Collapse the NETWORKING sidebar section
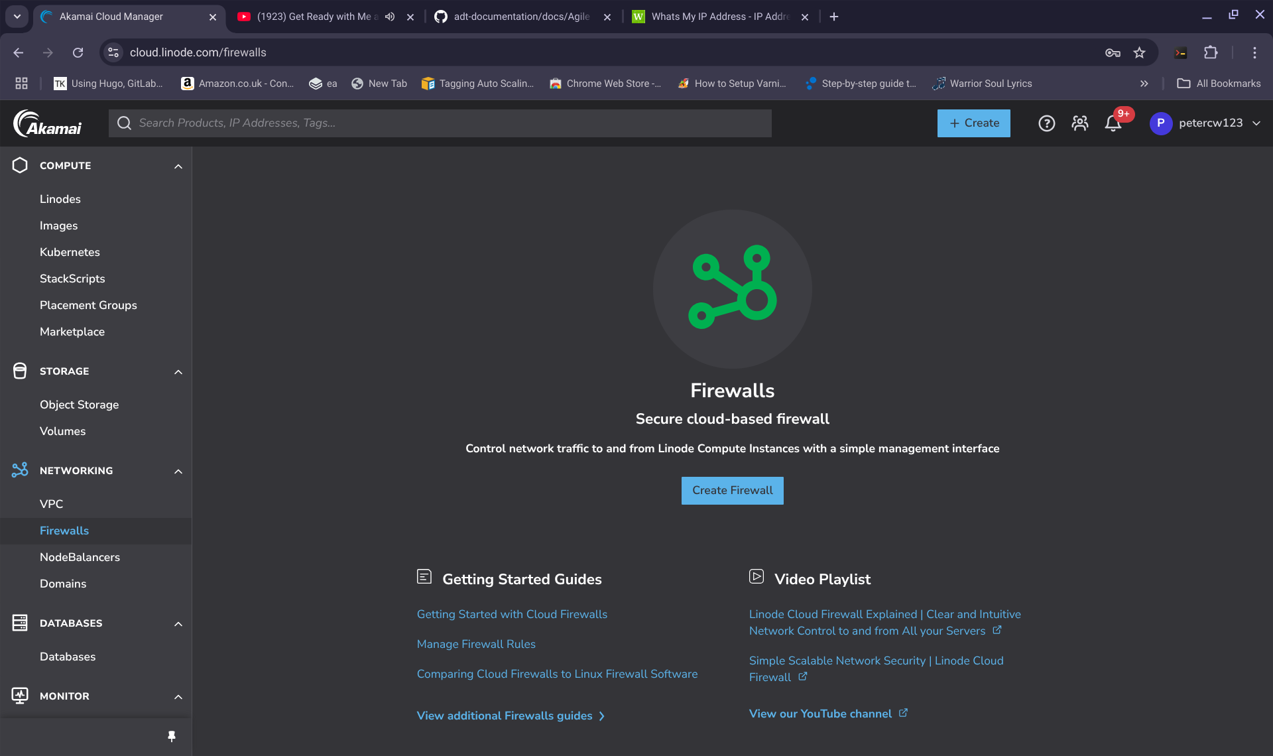The width and height of the screenshot is (1273, 756). [178, 471]
